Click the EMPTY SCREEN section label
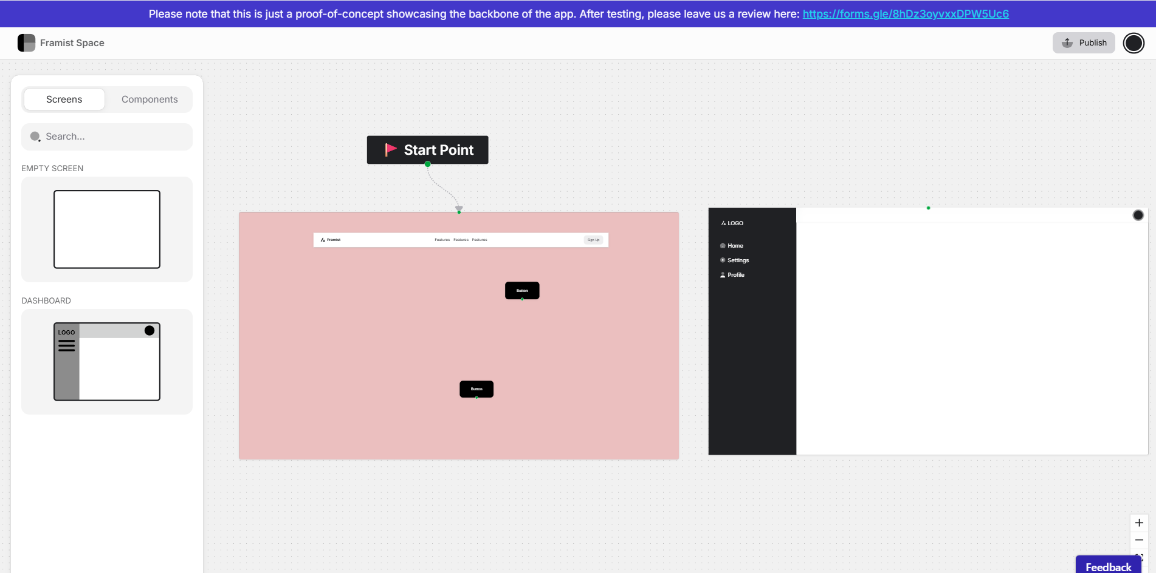This screenshot has height=573, width=1156. 52,168
